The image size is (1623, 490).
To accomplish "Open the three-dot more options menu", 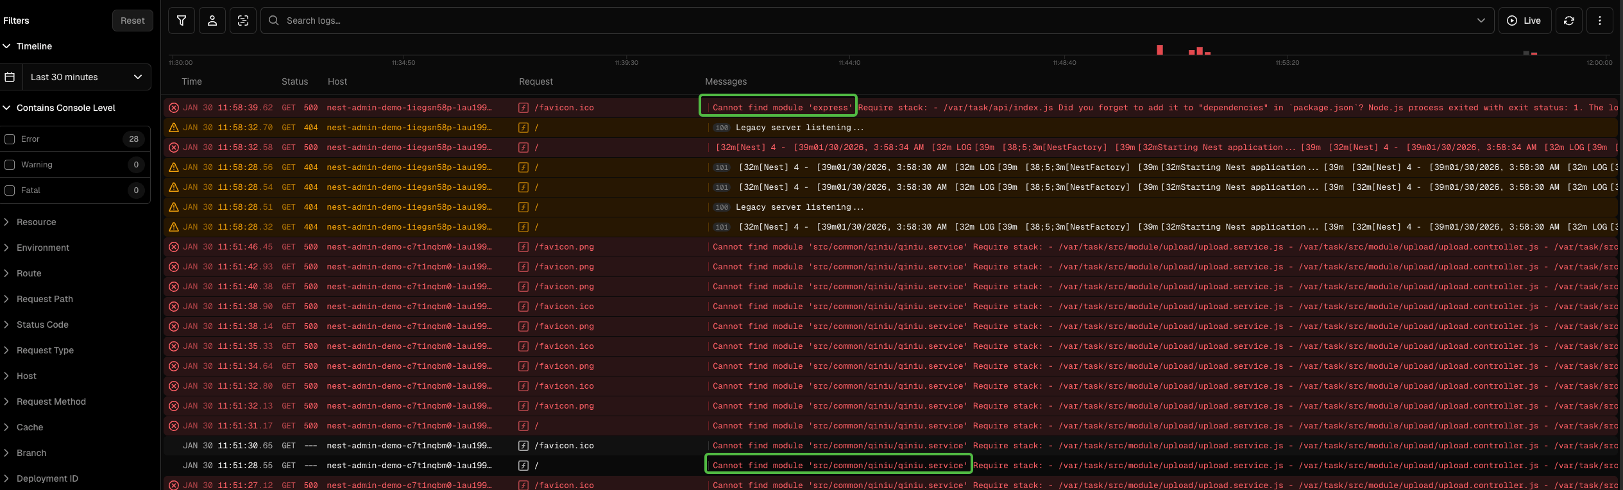I will (x=1599, y=21).
